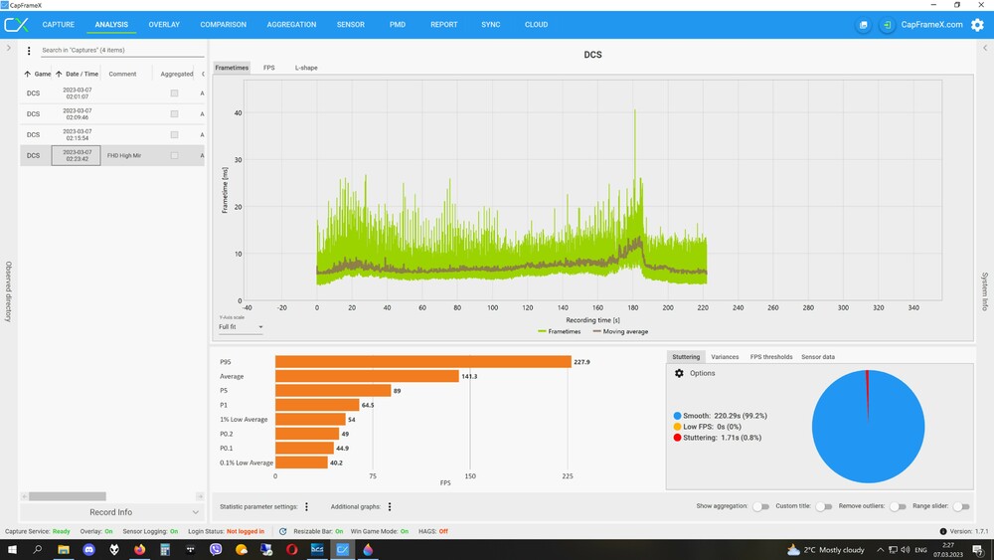Check Aggregated box for 02:09:46 capture

click(174, 114)
